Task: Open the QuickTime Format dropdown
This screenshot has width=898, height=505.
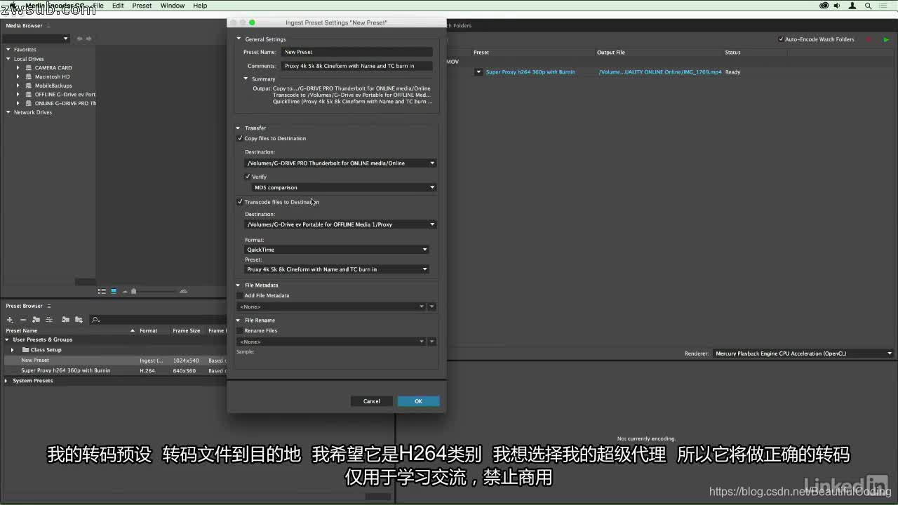Action: click(x=337, y=250)
